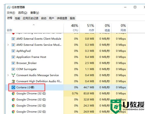The width and height of the screenshot is (145, 114).
Task: Click Google Chrome (32 位) name using 24.9 MB
Action: [x=31, y=112]
